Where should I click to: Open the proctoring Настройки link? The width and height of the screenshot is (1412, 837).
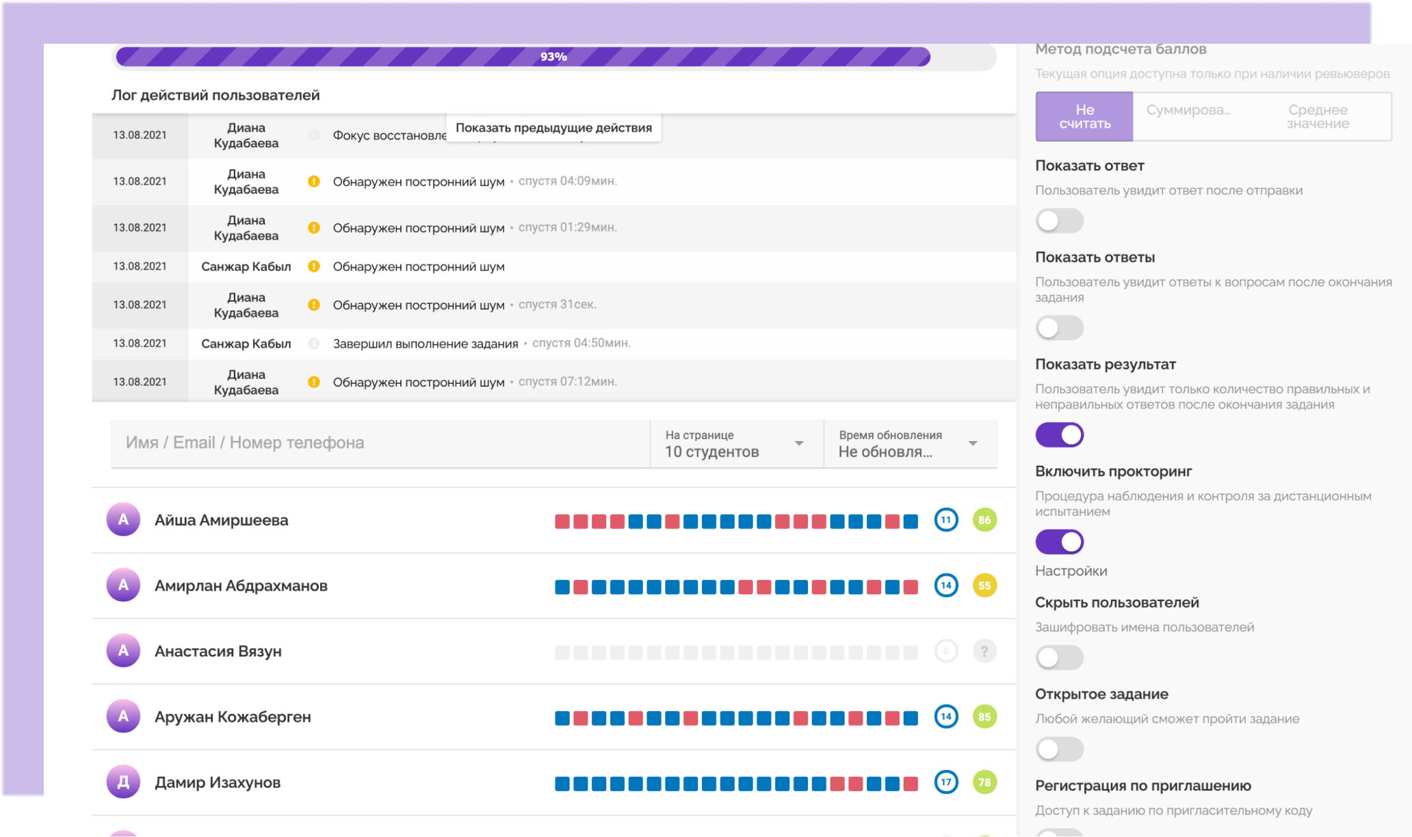coord(1071,571)
